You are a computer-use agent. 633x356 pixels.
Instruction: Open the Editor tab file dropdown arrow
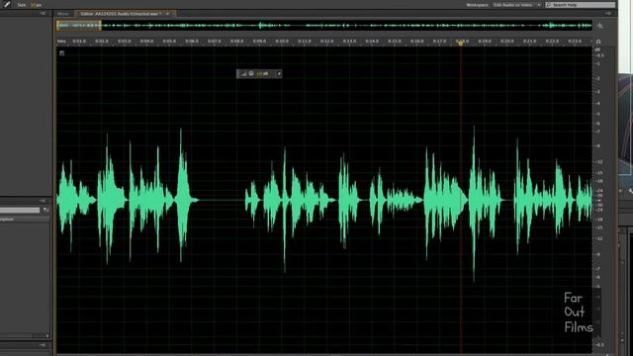(167, 14)
